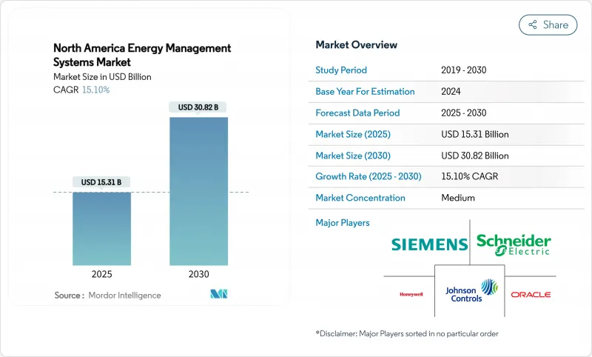Click the Major Players disclaimer text
The image size is (592, 357).
point(406,333)
